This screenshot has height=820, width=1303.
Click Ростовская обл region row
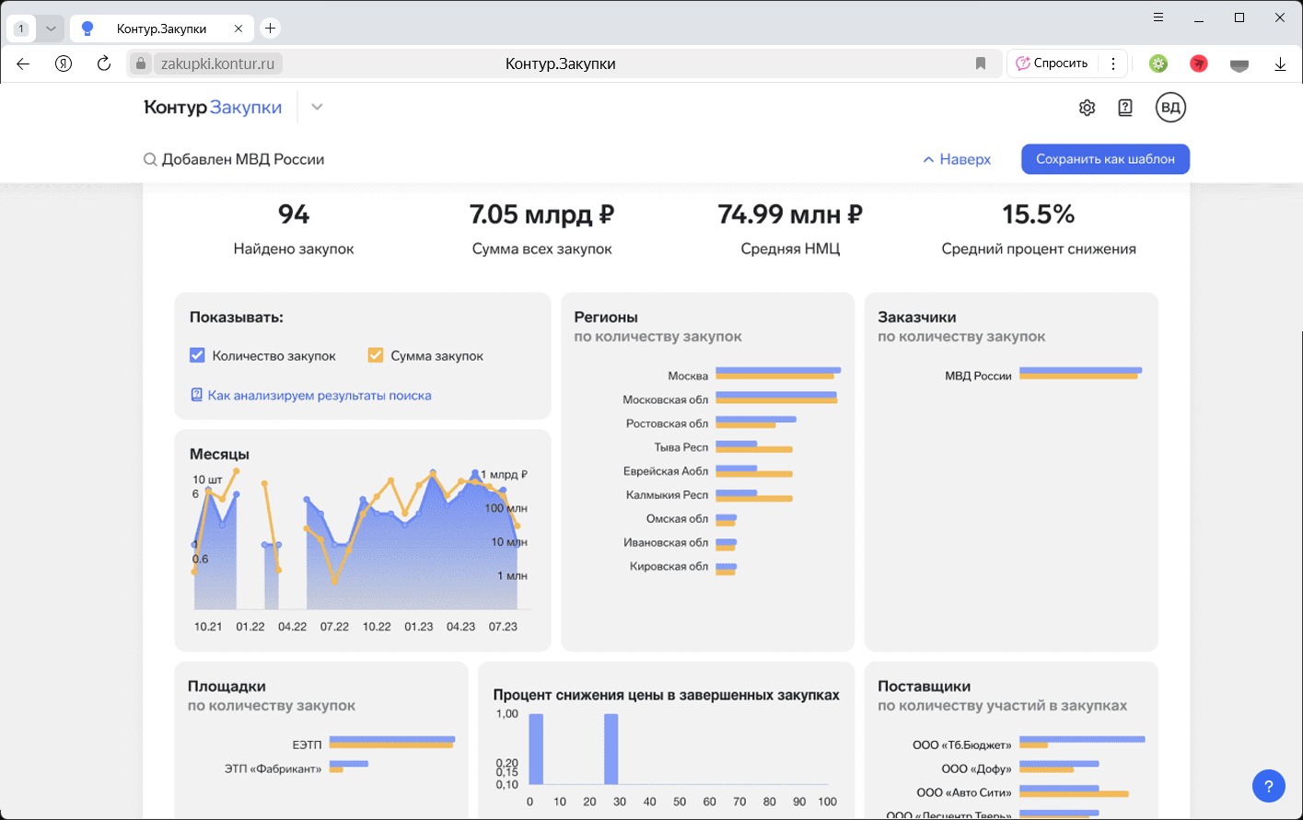pos(711,423)
